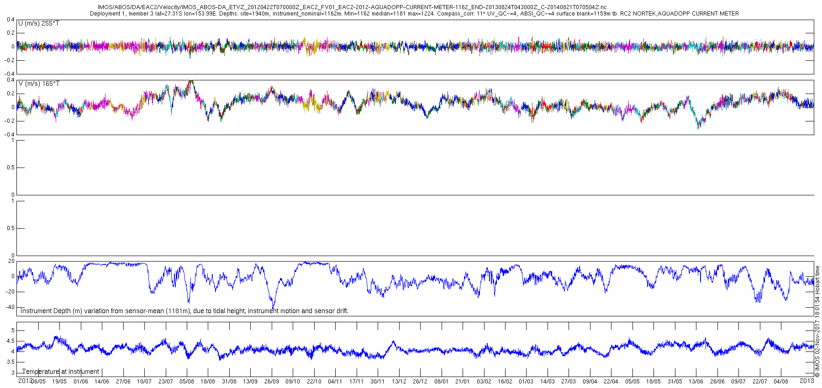Click the 'Temperature at instrument' label
The height and width of the screenshot is (388, 822).
(x=61, y=372)
